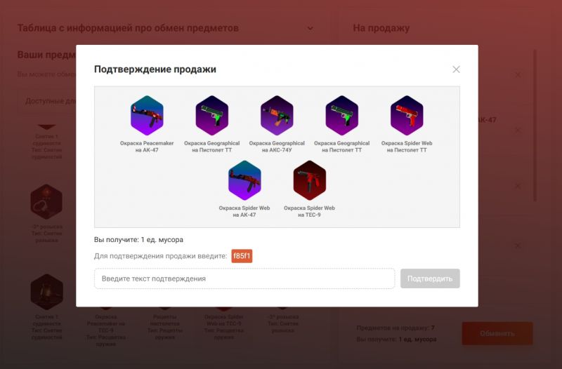Click the Обменять button in background page

(x=497, y=333)
